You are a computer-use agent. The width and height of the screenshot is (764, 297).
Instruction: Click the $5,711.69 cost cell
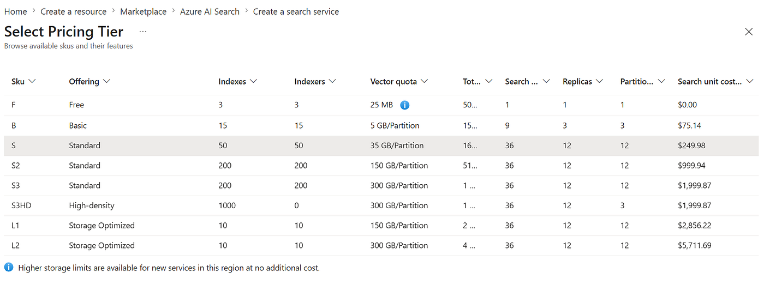click(694, 246)
